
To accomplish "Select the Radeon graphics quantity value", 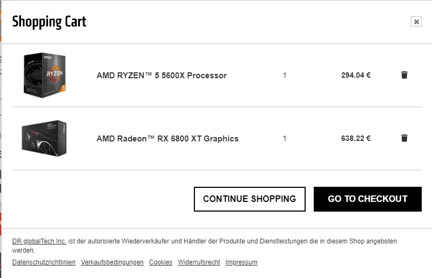I will point(285,138).
